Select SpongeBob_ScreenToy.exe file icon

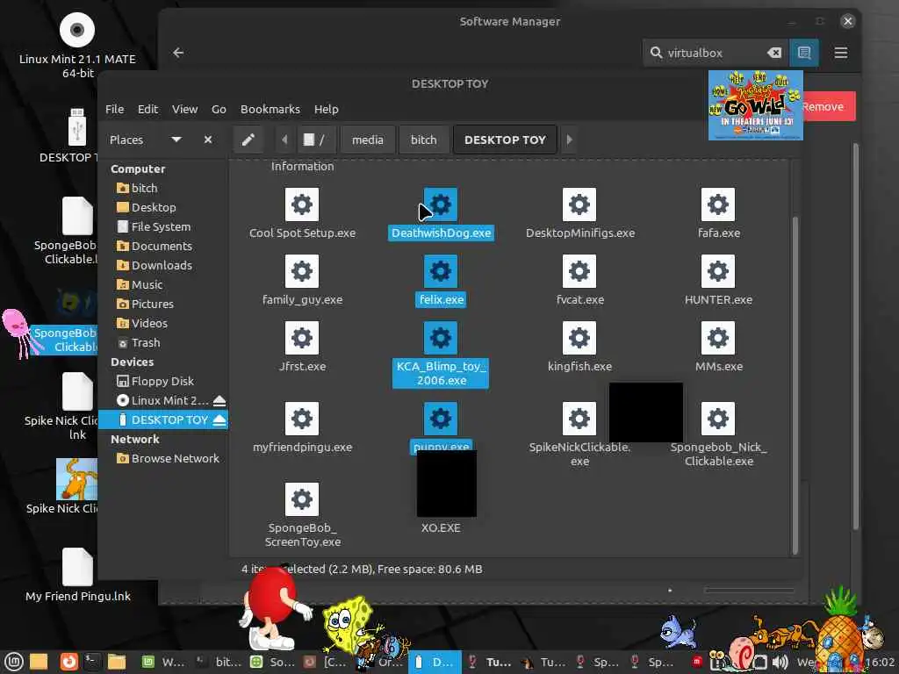tap(302, 499)
